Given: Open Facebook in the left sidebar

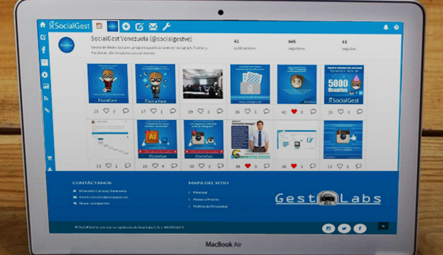Looking at the screenshot, I should pos(44,50).
